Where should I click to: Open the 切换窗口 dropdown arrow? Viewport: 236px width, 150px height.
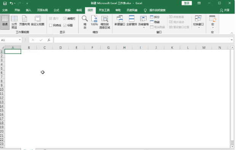(199, 28)
